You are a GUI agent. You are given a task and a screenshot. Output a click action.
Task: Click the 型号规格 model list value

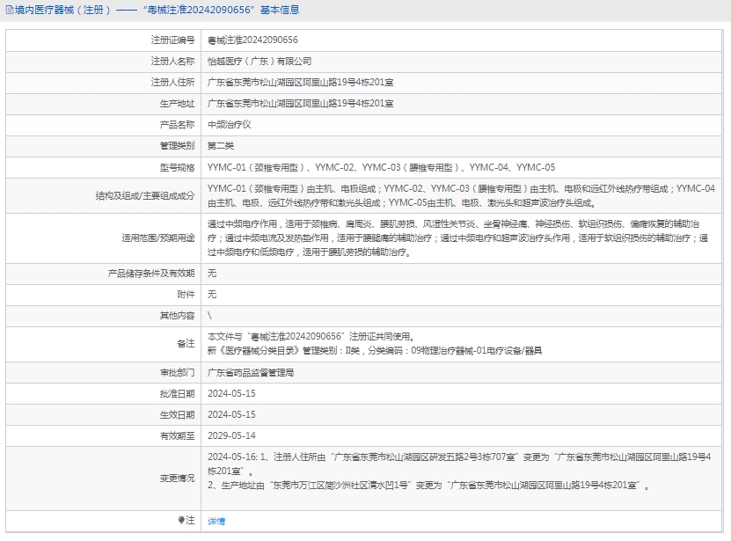coord(381,167)
